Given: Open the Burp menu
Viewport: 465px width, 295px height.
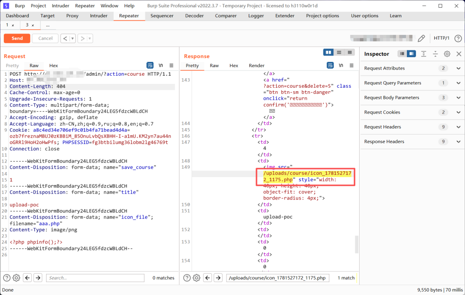Looking at the screenshot, I should click(x=20, y=6).
